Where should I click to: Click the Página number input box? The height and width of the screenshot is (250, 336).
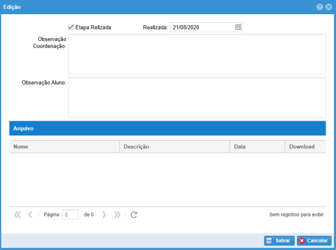(70, 215)
